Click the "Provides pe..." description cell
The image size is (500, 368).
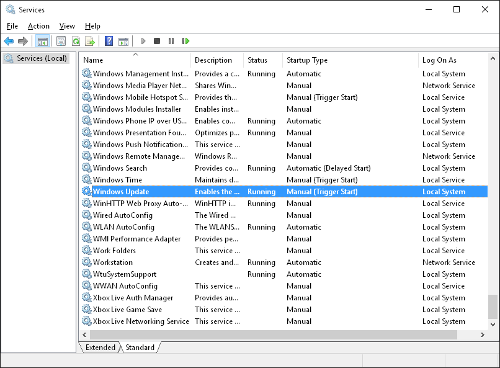pyautogui.click(x=217, y=239)
